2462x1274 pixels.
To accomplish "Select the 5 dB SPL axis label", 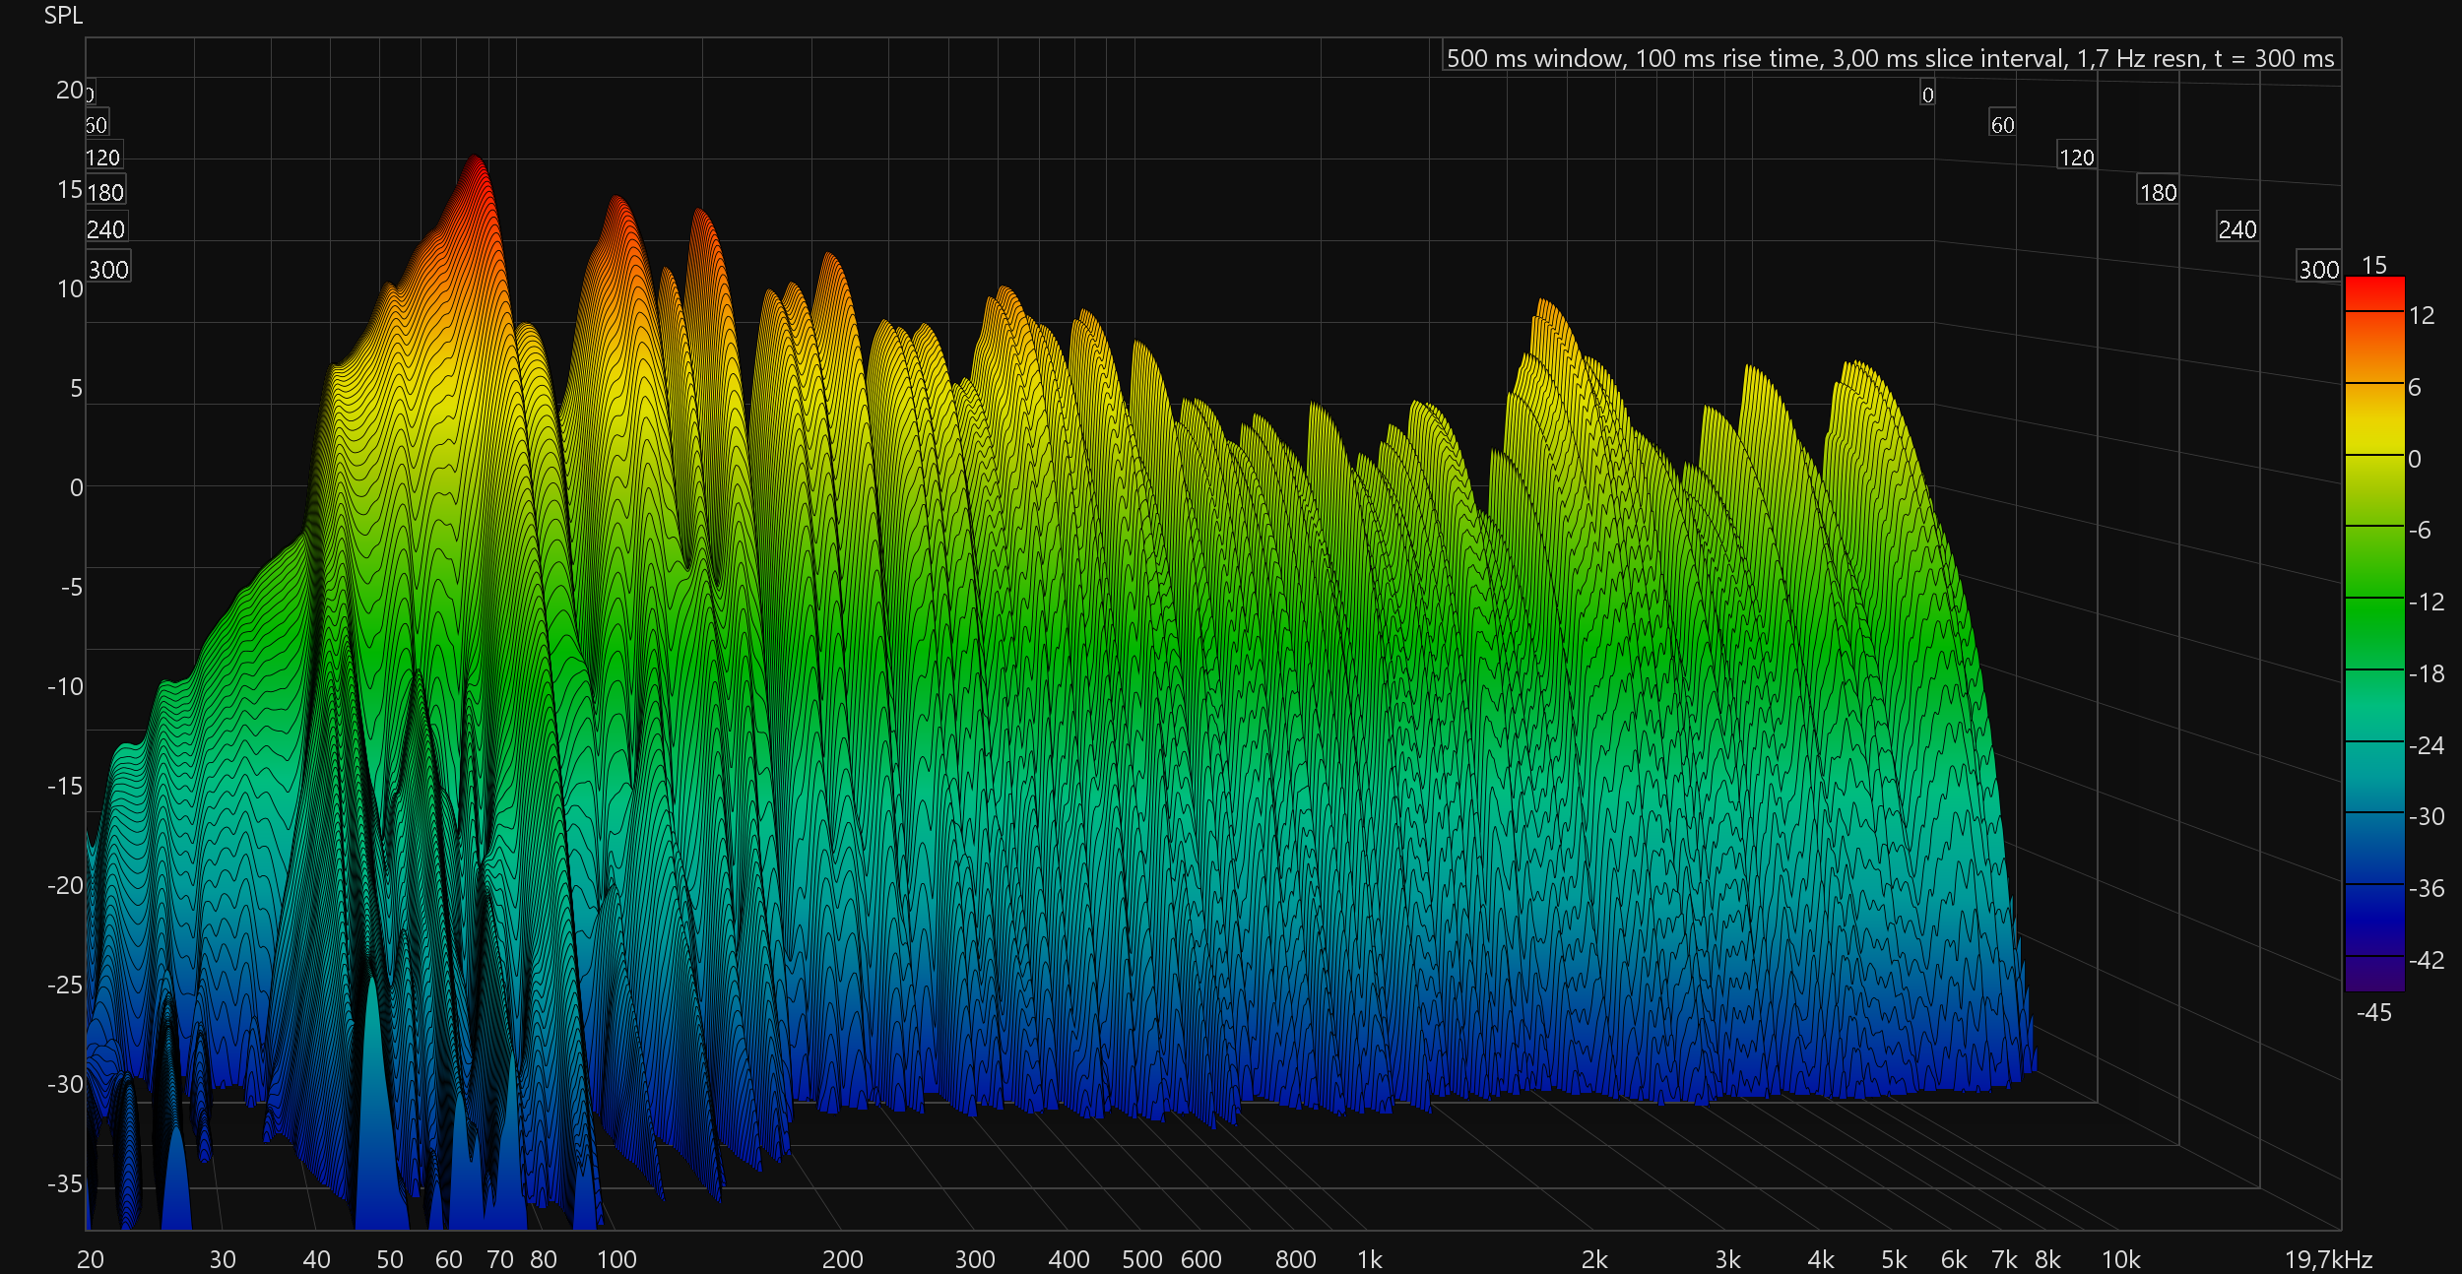I will tap(76, 389).
